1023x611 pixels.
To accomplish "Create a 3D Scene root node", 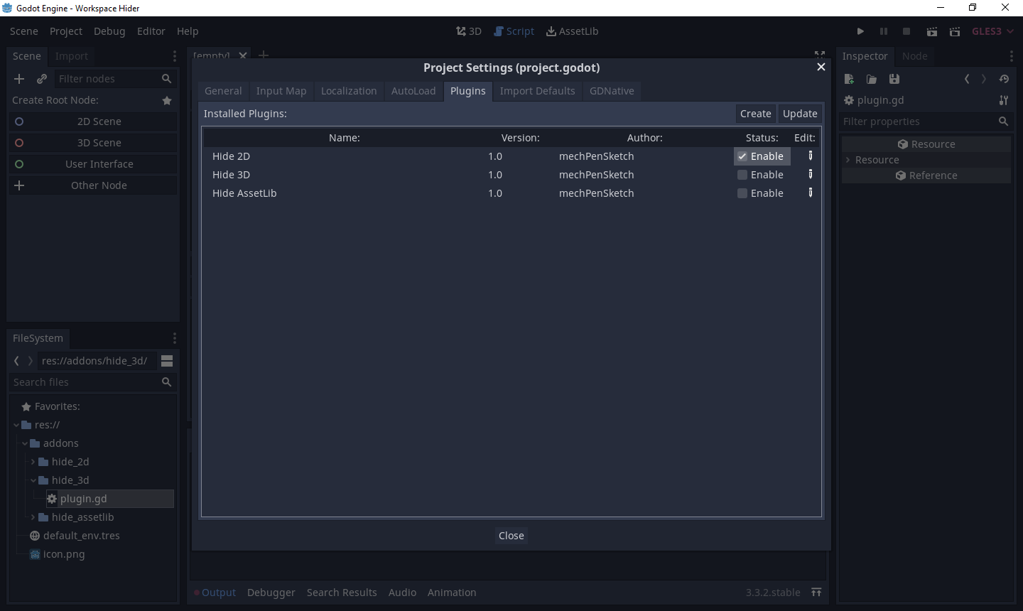I will pos(93,143).
